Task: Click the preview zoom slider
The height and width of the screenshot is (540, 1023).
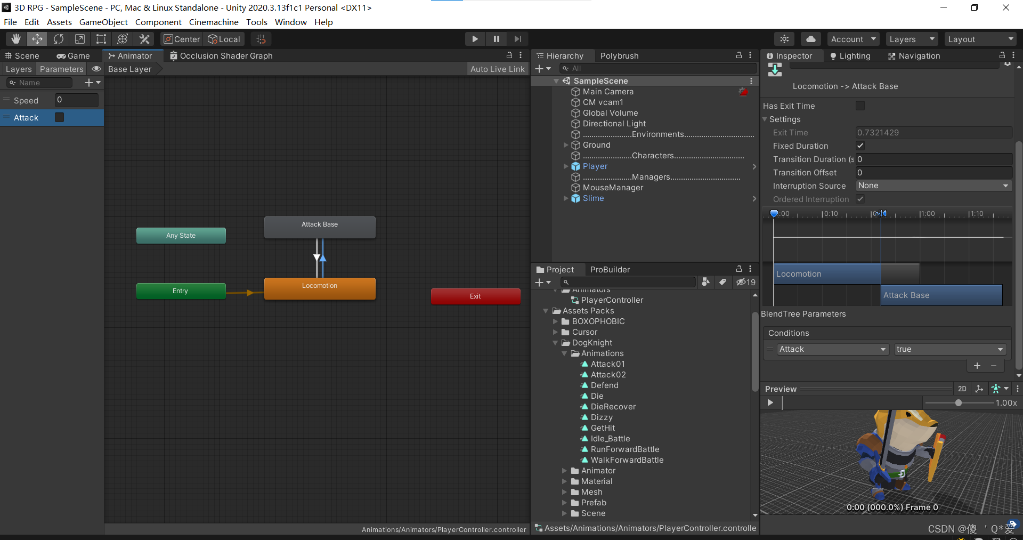Action: (x=959, y=403)
